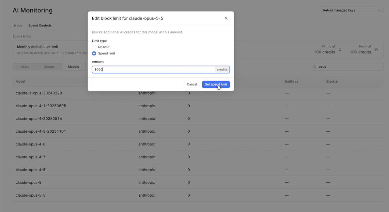Click the claude-opus-4-6 model name
This screenshot has width=389, height=212.
(x=31, y=144)
